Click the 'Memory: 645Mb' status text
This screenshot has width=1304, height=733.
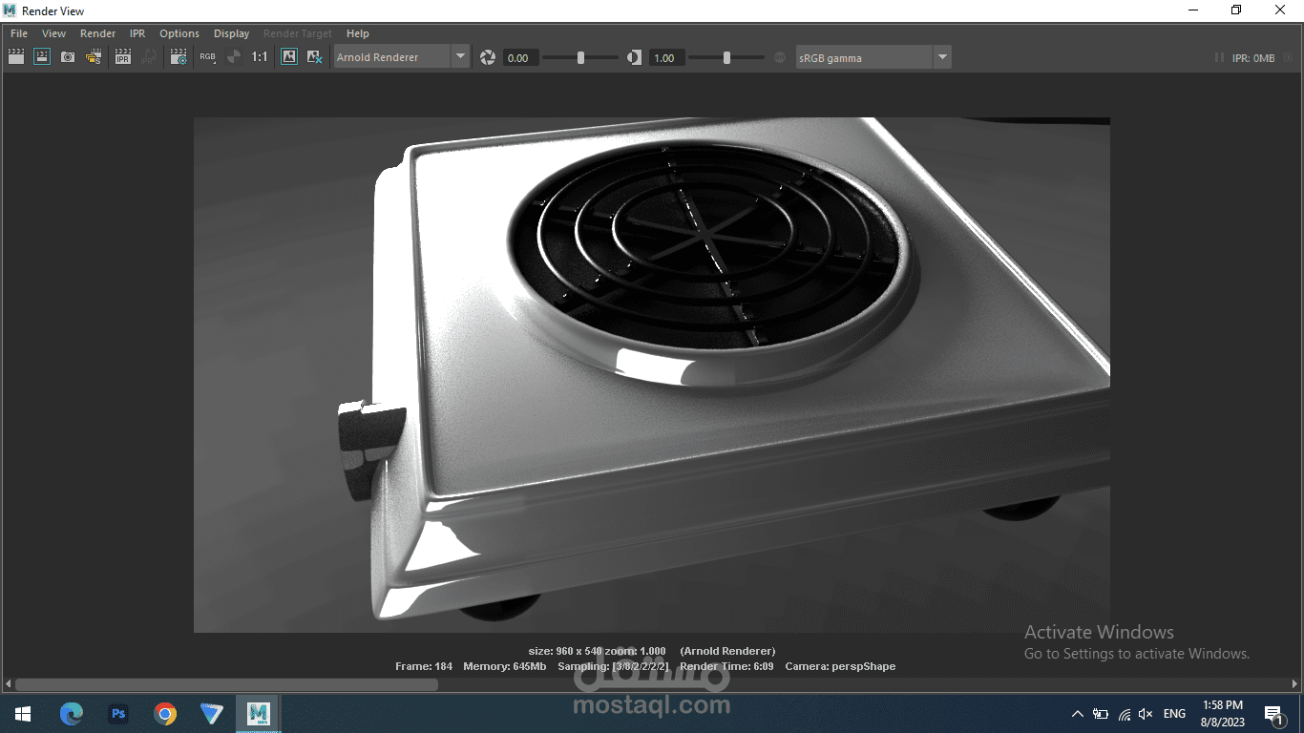point(505,666)
